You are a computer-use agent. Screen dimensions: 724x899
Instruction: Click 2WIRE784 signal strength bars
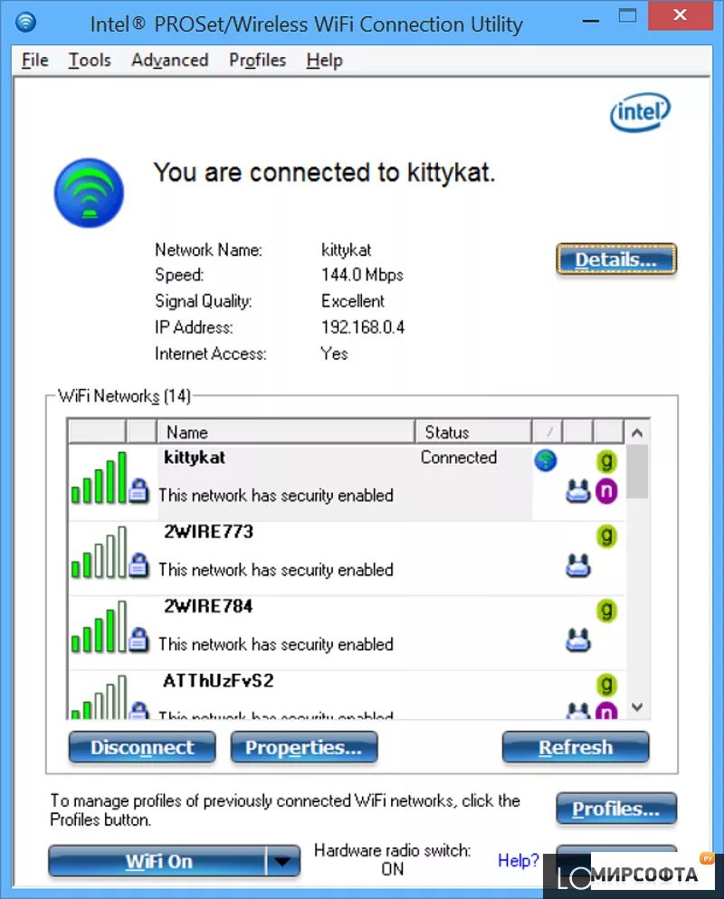click(x=99, y=627)
